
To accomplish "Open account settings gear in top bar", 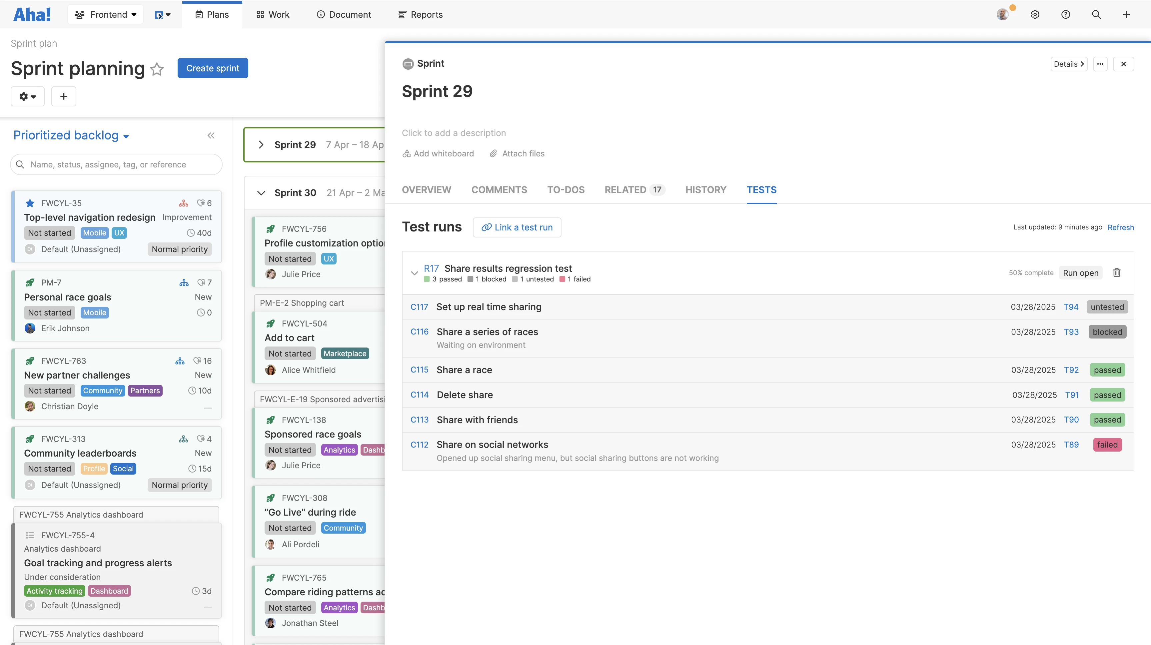I will tap(1035, 14).
